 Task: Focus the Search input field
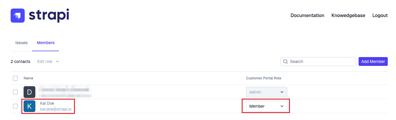[x=321, y=61]
